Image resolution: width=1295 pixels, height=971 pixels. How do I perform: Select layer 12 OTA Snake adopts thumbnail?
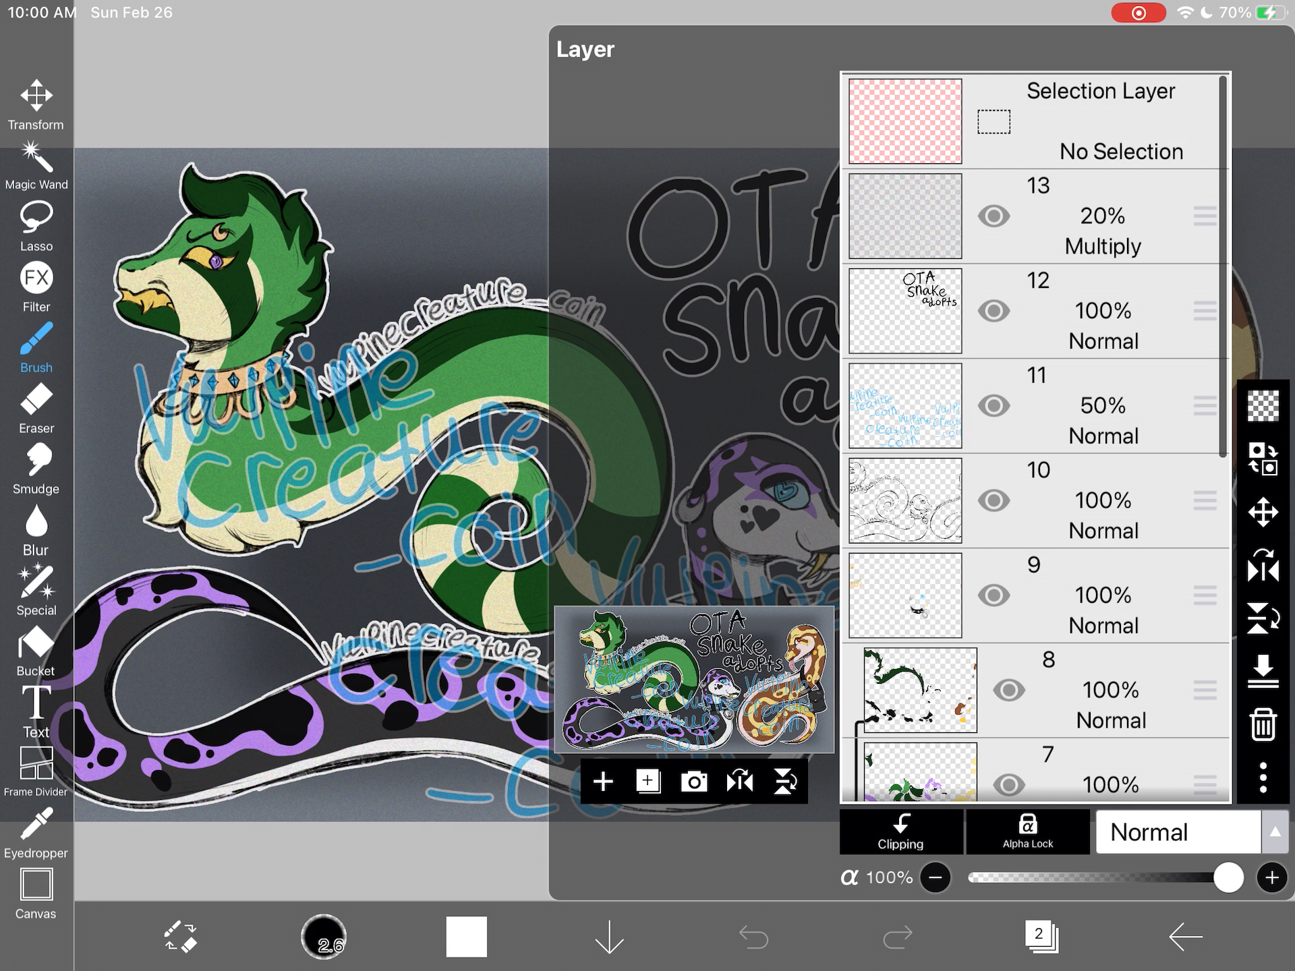pyautogui.click(x=905, y=311)
